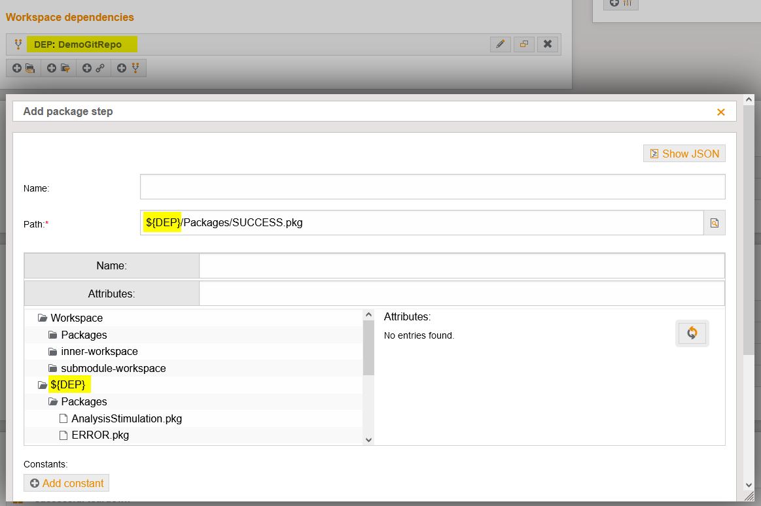Add a package step using the toolbar icon

click(x=23, y=67)
